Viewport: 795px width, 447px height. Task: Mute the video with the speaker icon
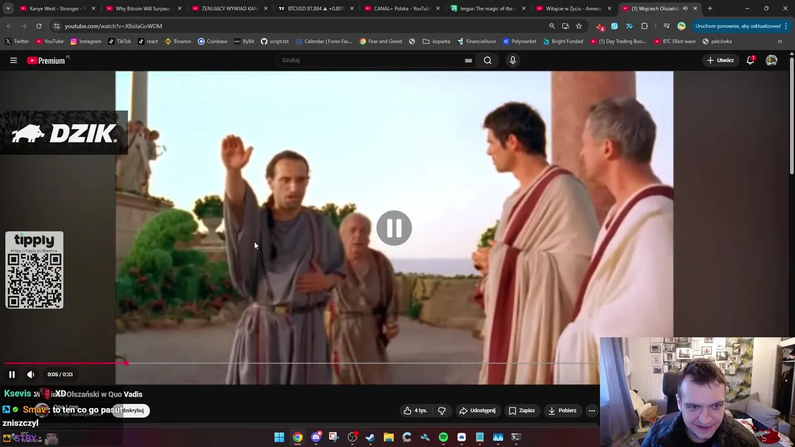click(30, 374)
